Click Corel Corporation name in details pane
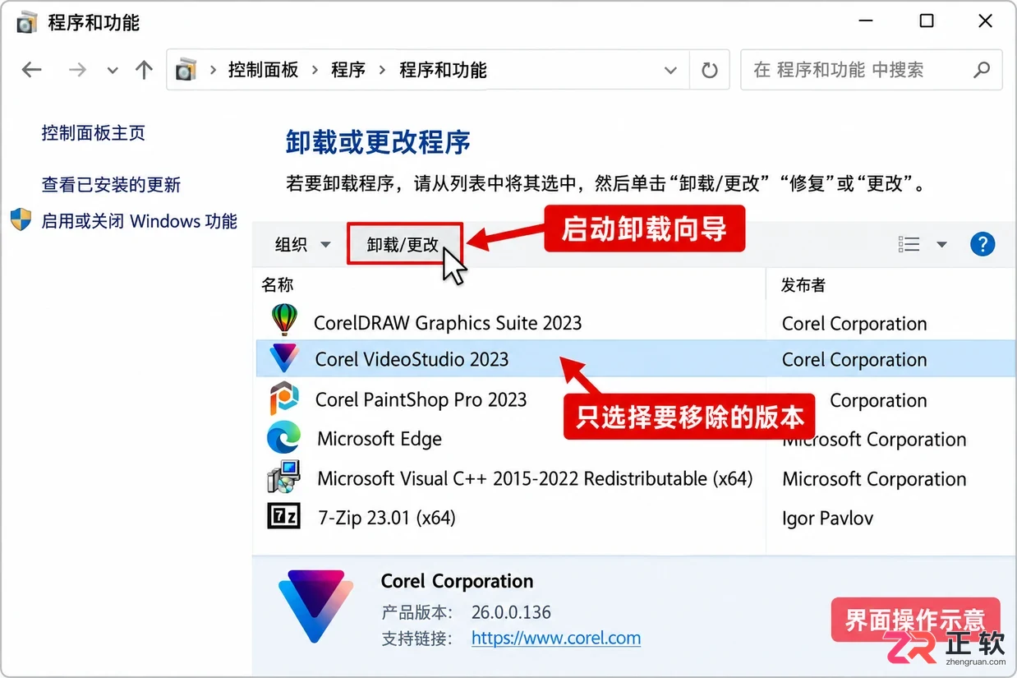The image size is (1017, 678). (x=457, y=582)
